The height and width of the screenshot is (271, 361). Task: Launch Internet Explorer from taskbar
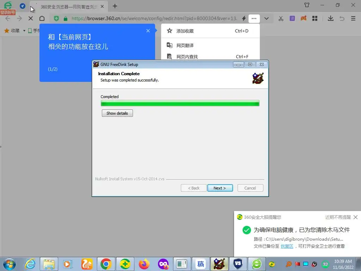click(x=30, y=264)
